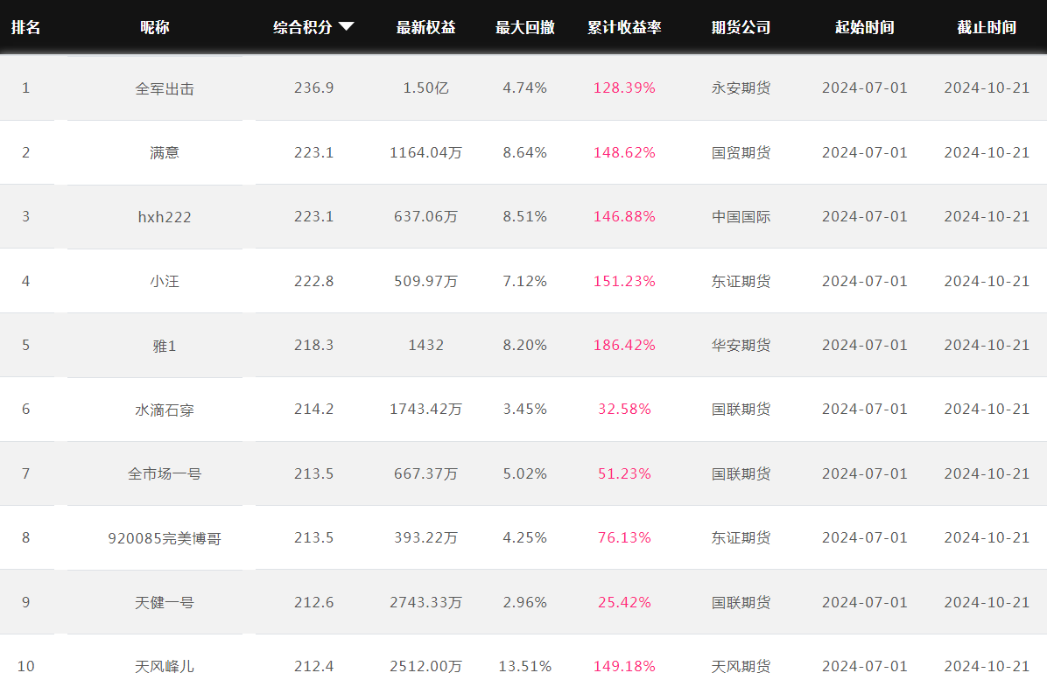Open nickname hxh222
Viewport: 1047px width, 694px height.
[x=165, y=217]
